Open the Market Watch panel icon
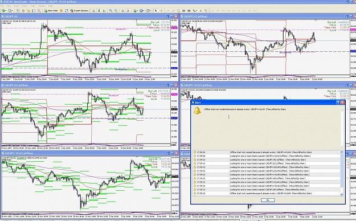 [x=18, y=11]
